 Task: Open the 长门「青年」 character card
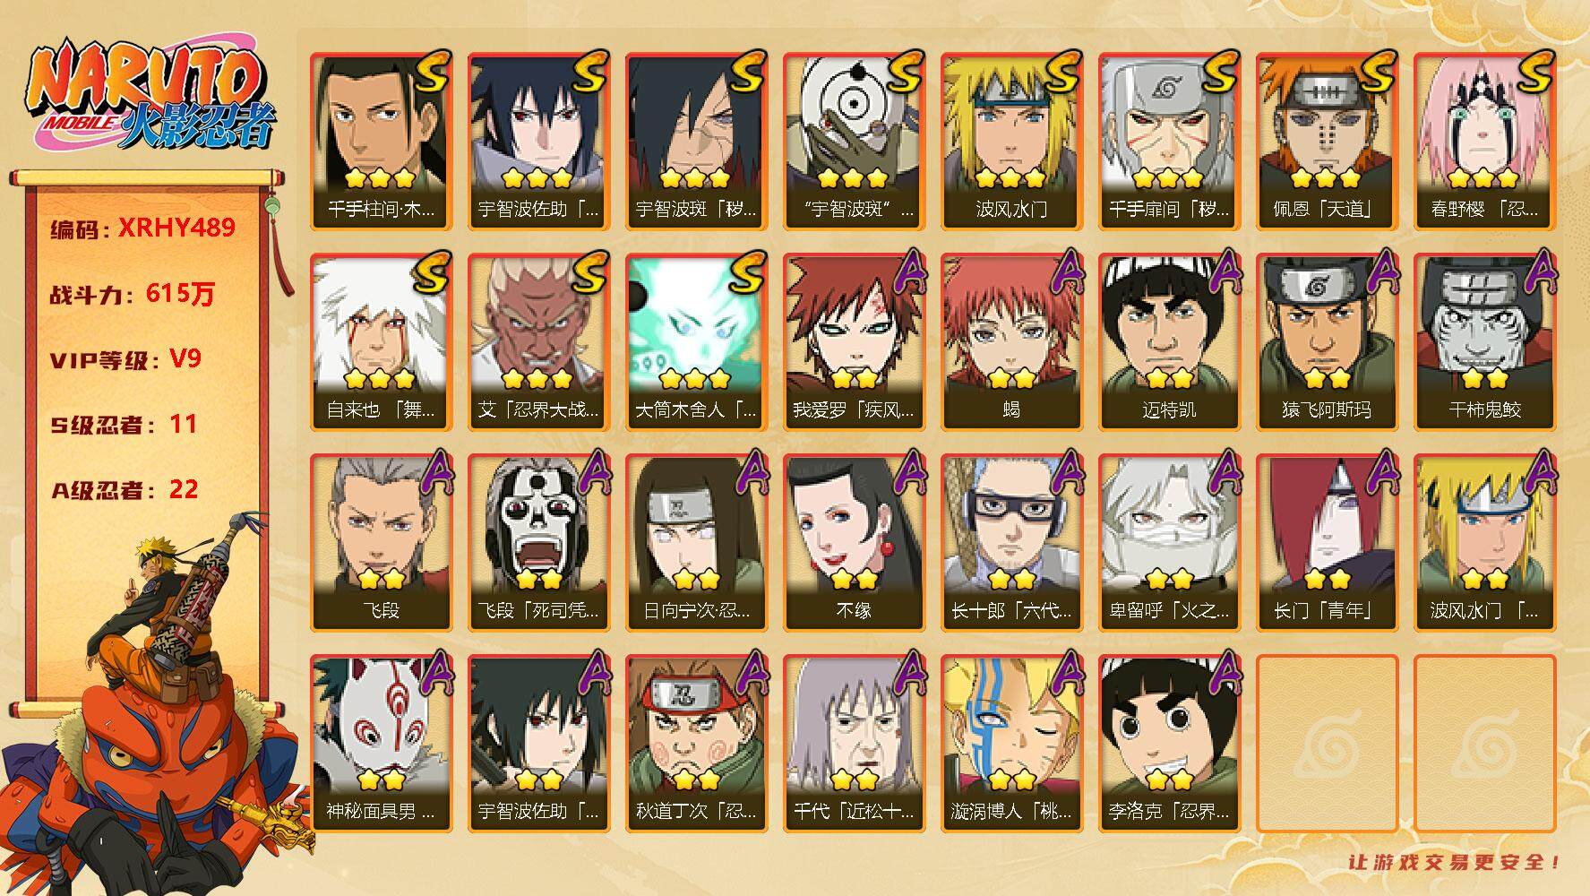(x=1327, y=542)
